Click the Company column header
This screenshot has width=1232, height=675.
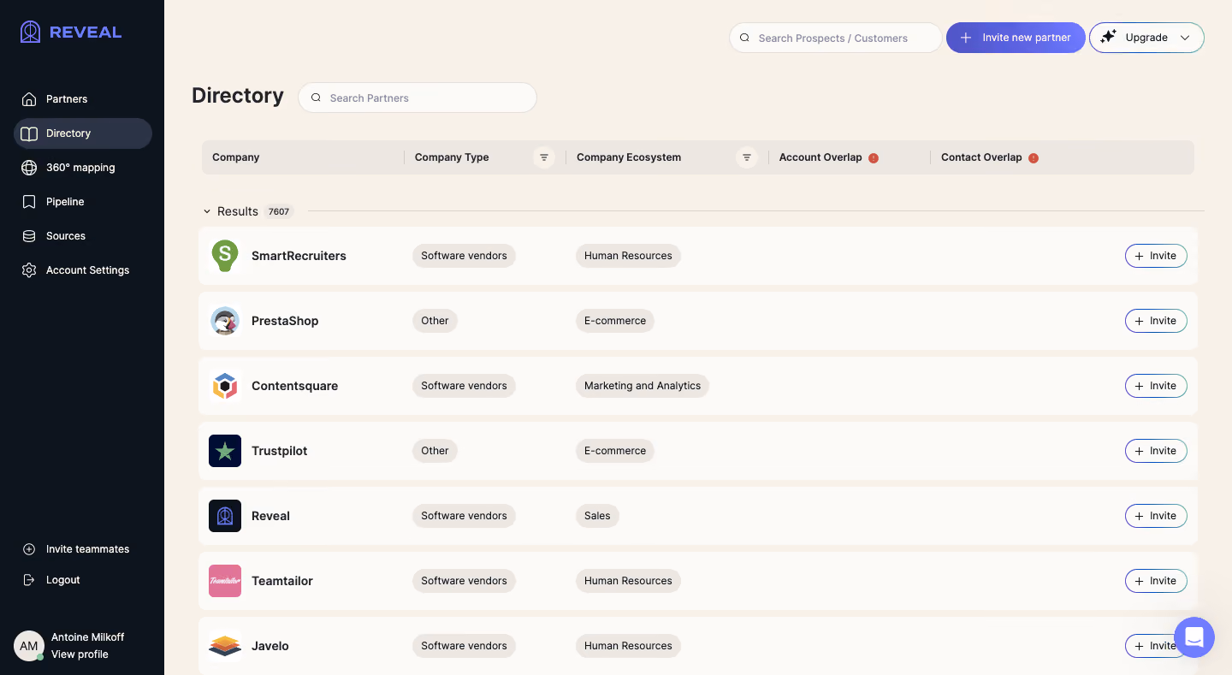pos(236,157)
